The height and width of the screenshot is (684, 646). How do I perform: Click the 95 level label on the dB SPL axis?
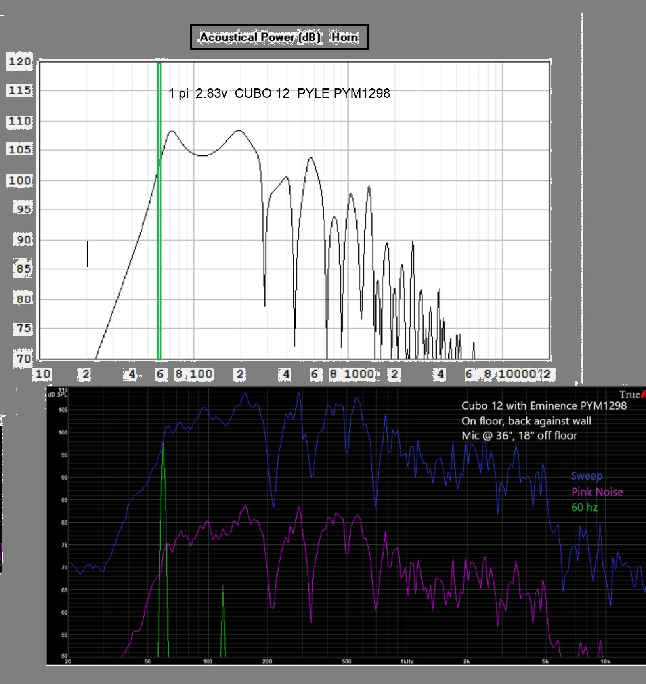point(64,455)
